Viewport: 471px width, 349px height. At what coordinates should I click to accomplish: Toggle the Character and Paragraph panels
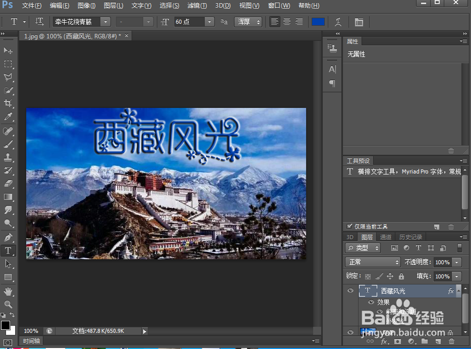pos(359,22)
